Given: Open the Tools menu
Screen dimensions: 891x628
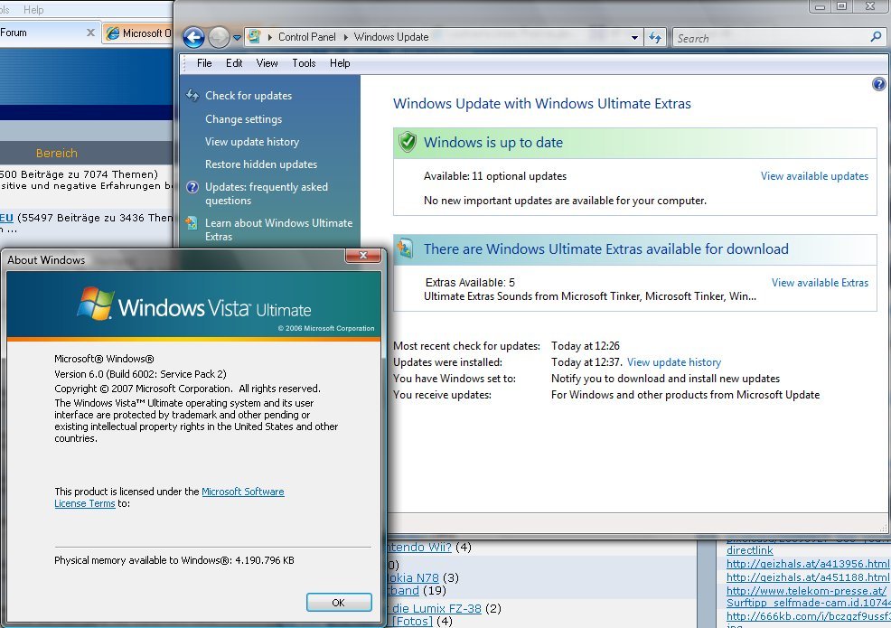Looking at the screenshot, I should pyautogui.click(x=304, y=63).
